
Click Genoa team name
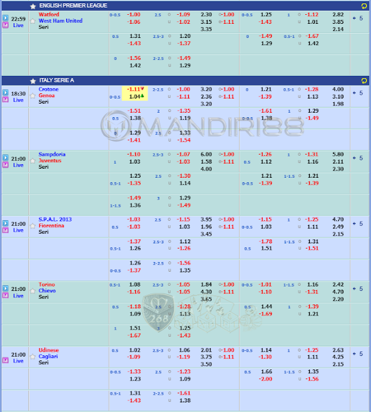pyautogui.click(x=46, y=95)
